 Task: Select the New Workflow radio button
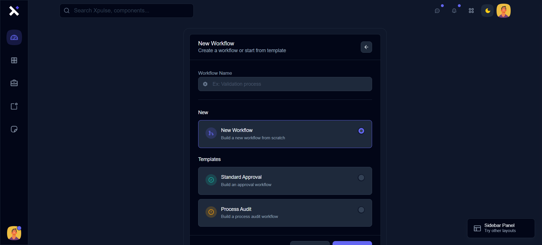pos(361,131)
